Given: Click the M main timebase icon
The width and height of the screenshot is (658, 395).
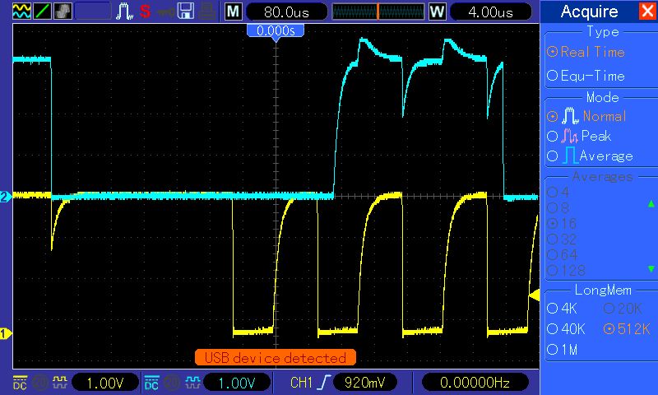Looking at the screenshot, I should click(234, 12).
